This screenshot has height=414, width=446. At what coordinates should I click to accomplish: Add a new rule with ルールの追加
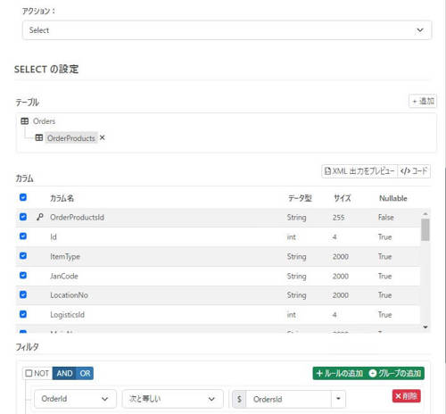[x=339, y=373]
